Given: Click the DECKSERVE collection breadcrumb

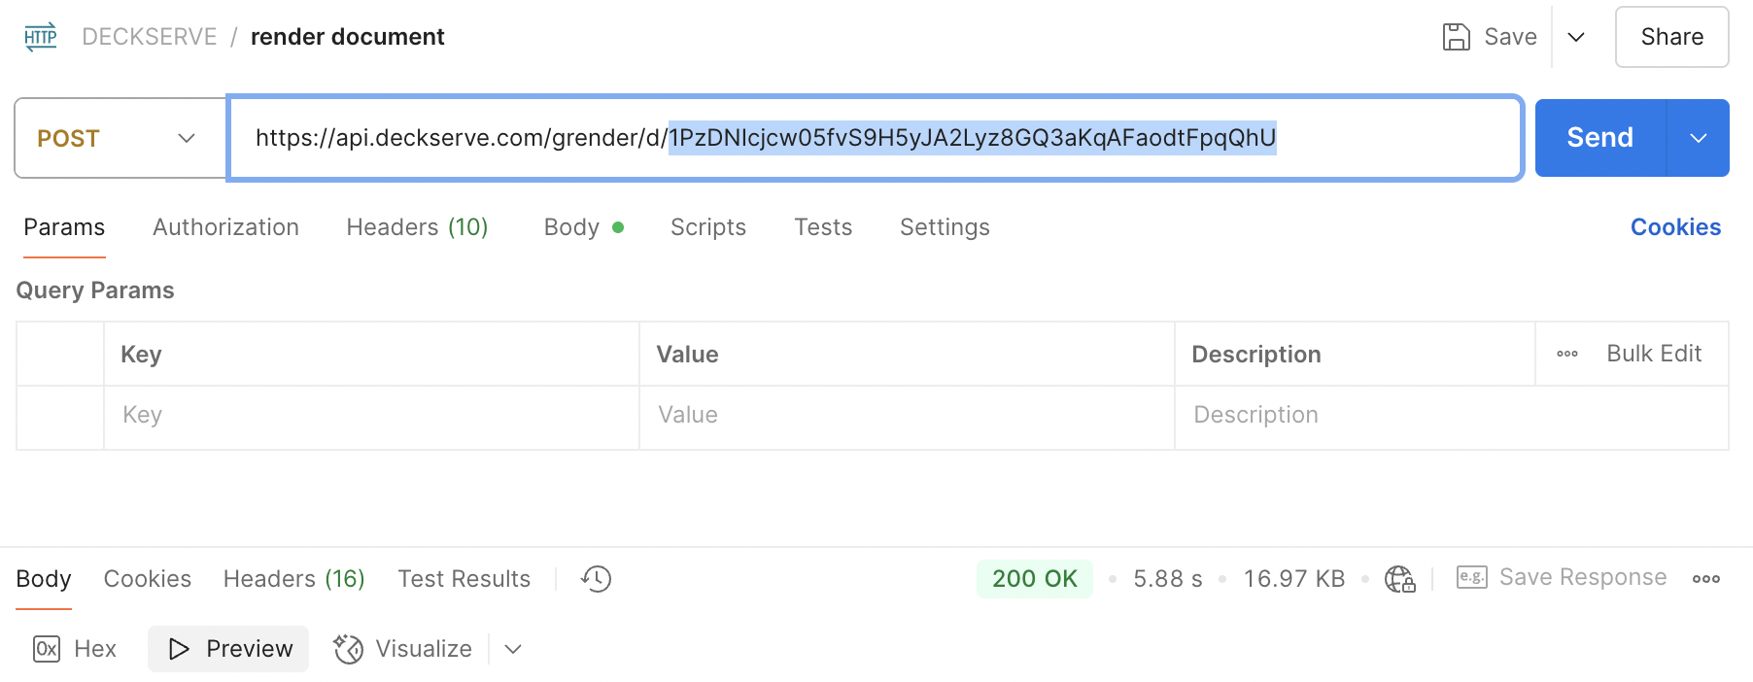Looking at the screenshot, I should 150,37.
